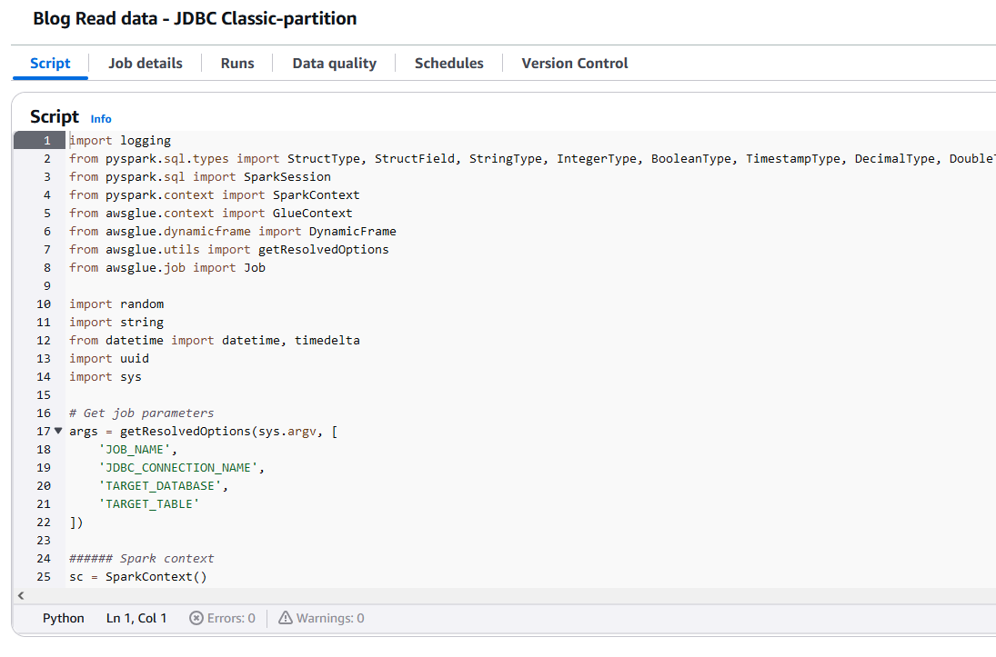Screen dimensions: 996x657
Task: Click the Warnings triangle icon
Action: click(x=286, y=618)
